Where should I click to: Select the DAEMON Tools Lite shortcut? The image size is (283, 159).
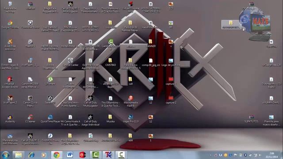click(50, 139)
